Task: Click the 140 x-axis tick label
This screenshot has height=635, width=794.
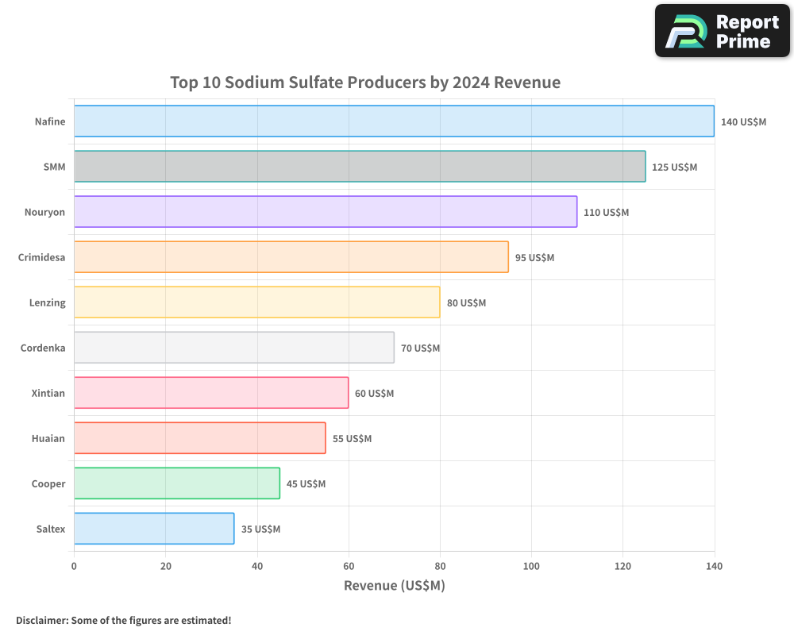Action: point(715,566)
